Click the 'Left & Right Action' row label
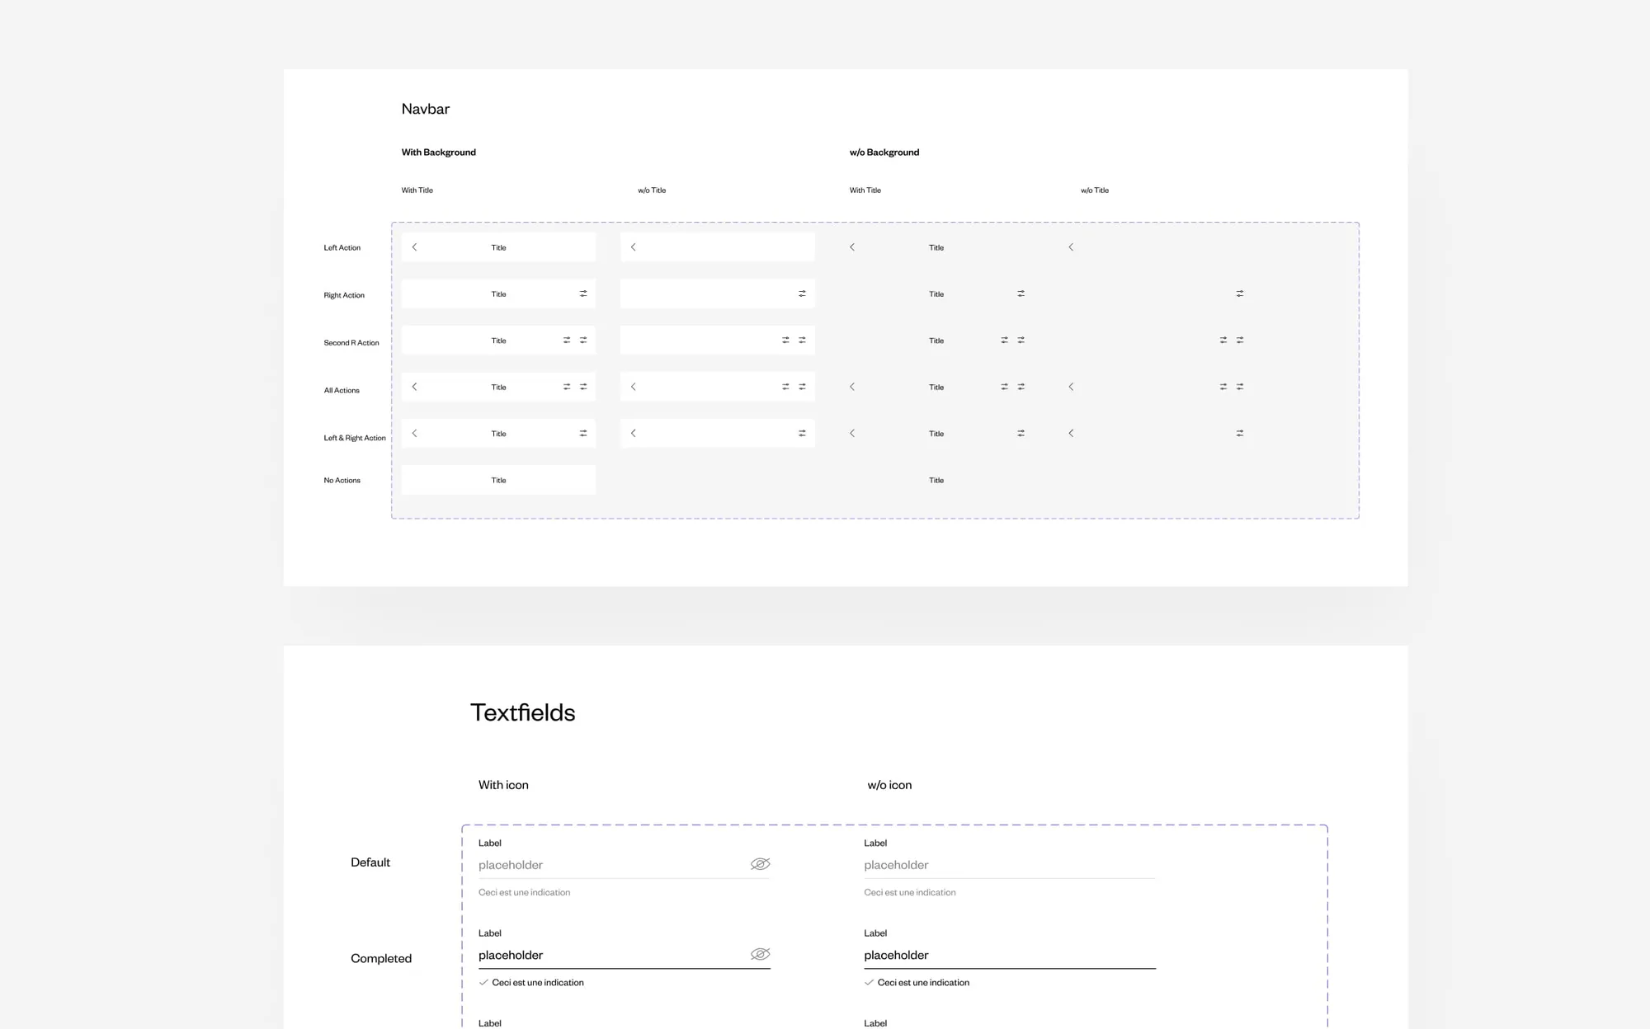Viewport: 1650px width, 1029px height. 355,438
